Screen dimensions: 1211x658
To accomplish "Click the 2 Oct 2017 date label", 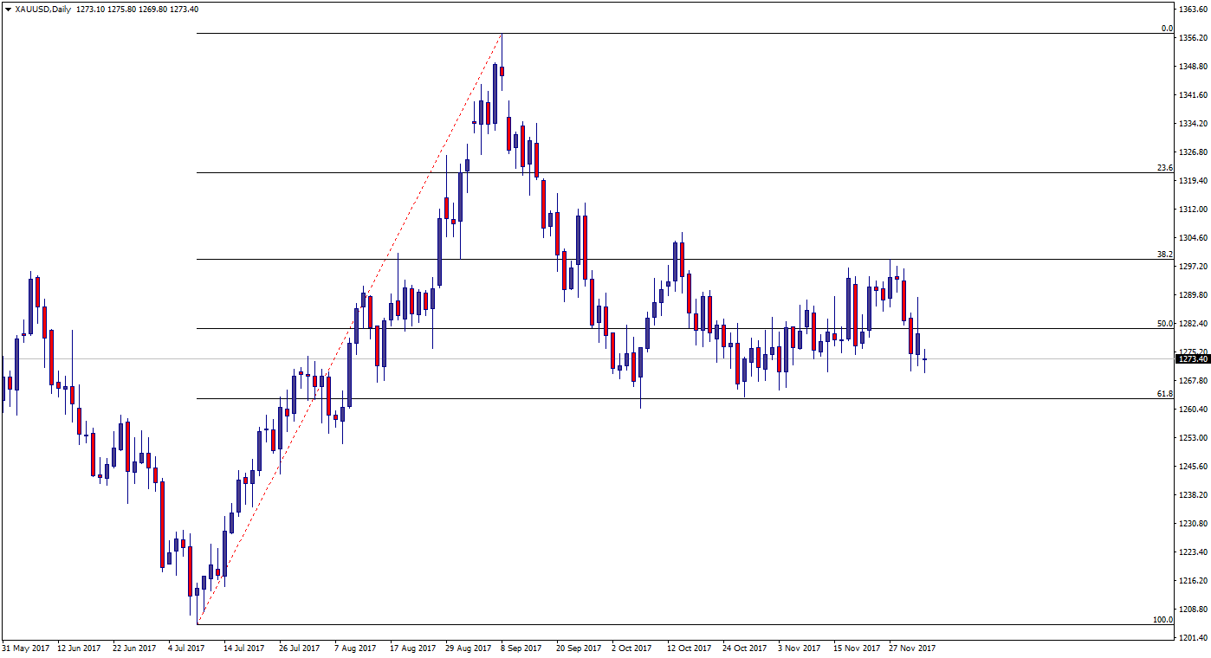I will (x=631, y=648).
